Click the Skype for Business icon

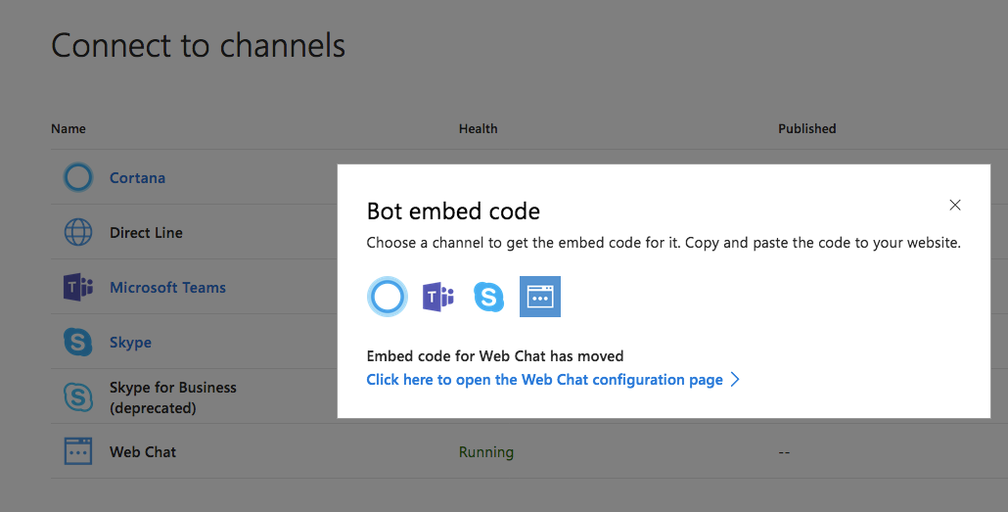point(77,396)
